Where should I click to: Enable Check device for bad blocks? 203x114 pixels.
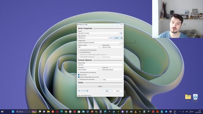(79, 79)
